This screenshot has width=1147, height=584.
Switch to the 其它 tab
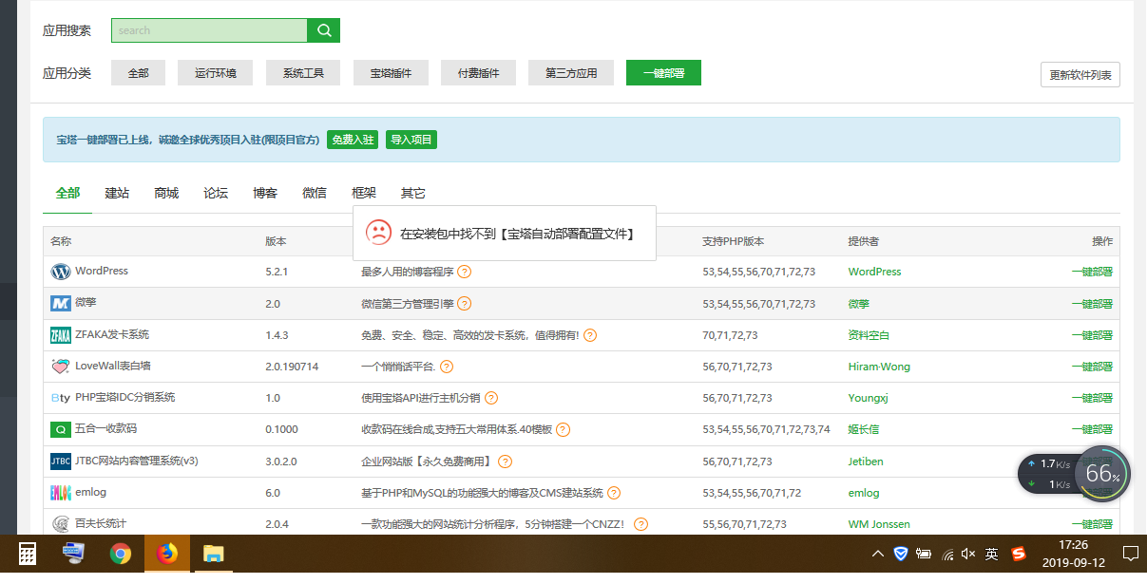413,193
